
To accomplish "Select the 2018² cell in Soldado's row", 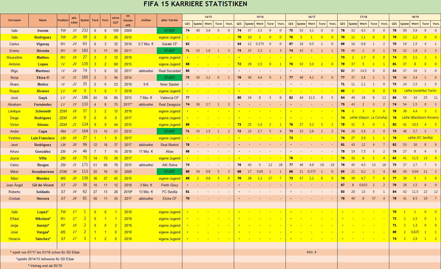I will [x=128, y=192].
